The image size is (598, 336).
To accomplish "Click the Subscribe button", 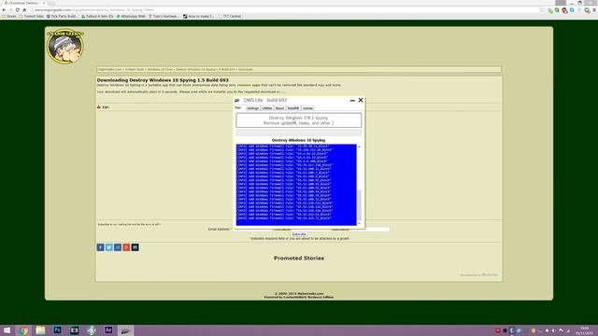I will pos(299,234).
